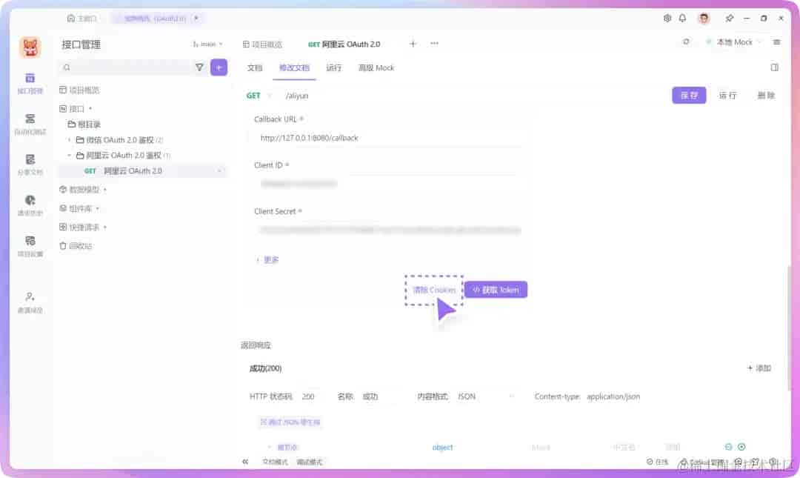The width and height of the screenshot is (800, 478).
Task: Expand the 接口 section arrow
Action: coord(90,109)
